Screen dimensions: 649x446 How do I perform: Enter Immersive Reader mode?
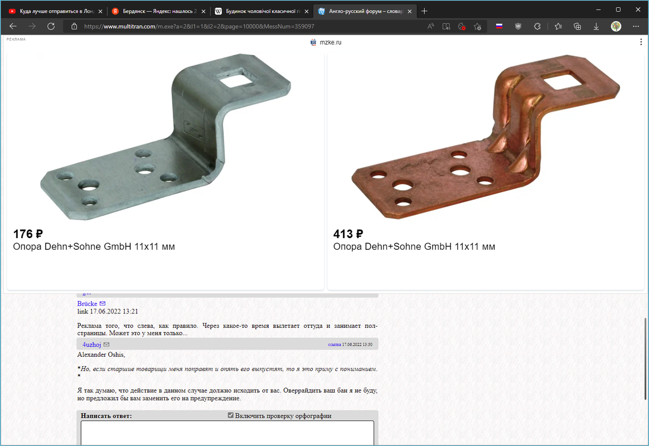pos(446,26)
